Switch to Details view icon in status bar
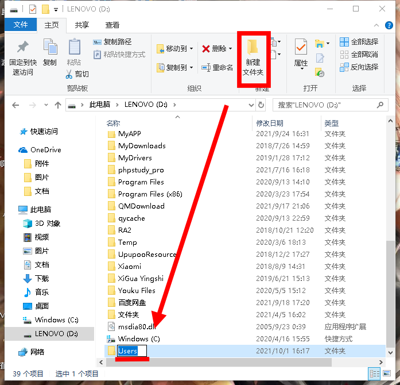This screenshot has height=385, width=400. 374,374
